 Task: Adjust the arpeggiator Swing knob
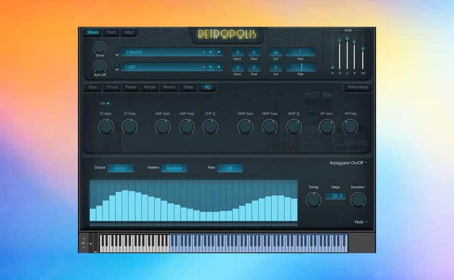[x=313, y=199]
